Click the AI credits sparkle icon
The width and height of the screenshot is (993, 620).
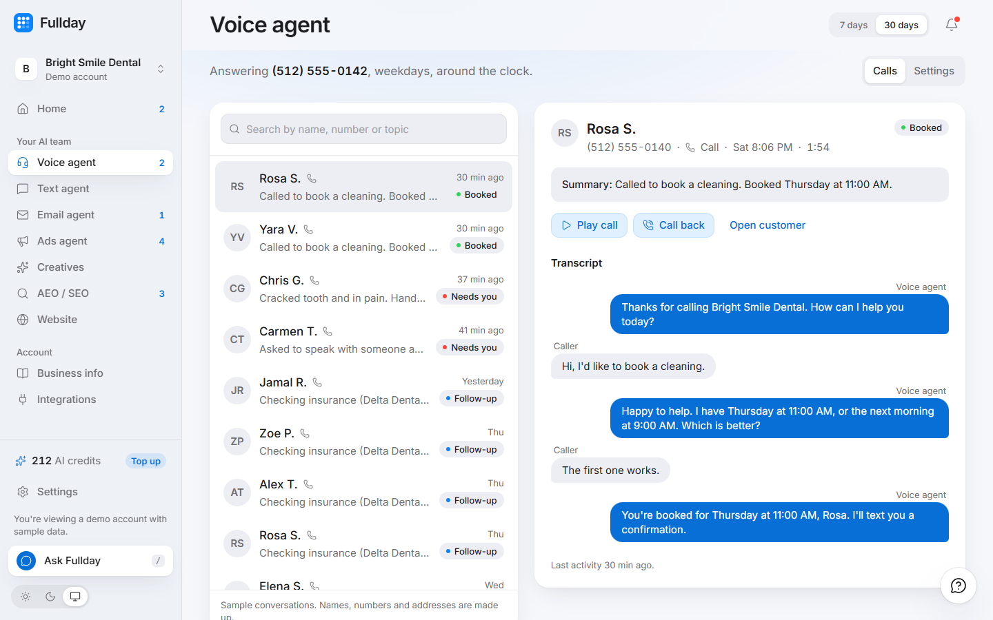point(21,461)
